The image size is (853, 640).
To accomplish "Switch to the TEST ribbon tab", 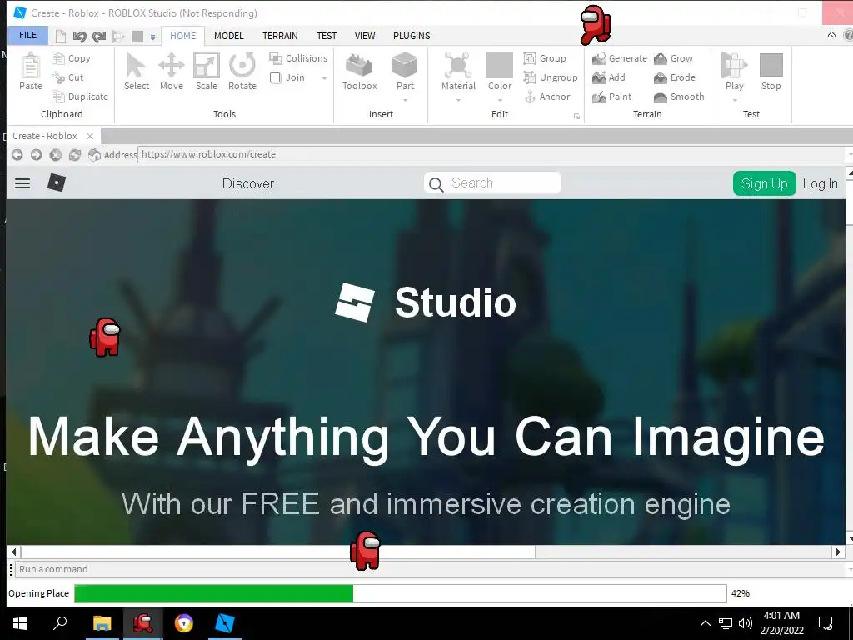I will click(327, 36).
